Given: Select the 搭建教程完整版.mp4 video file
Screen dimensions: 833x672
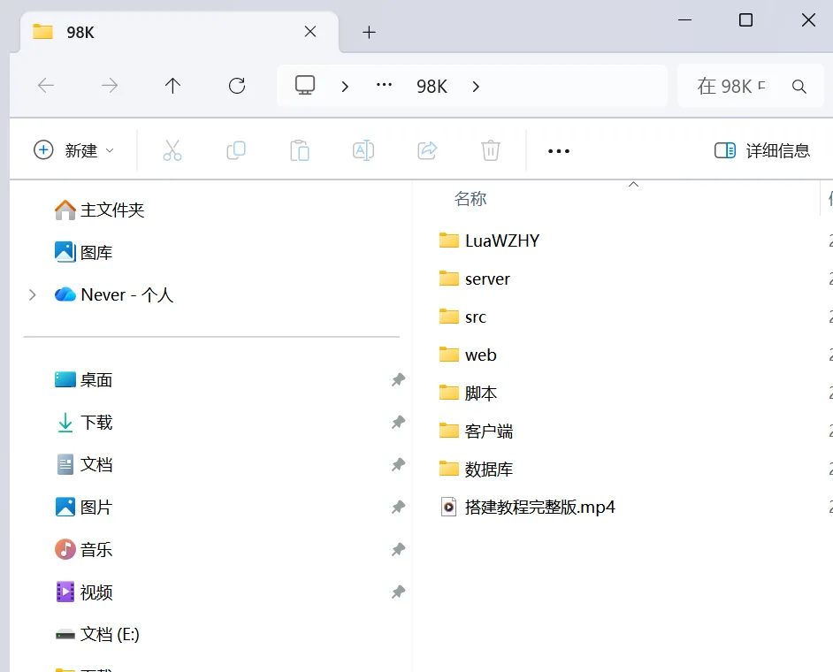Looking at the screenshot, I should click(528, 508).
